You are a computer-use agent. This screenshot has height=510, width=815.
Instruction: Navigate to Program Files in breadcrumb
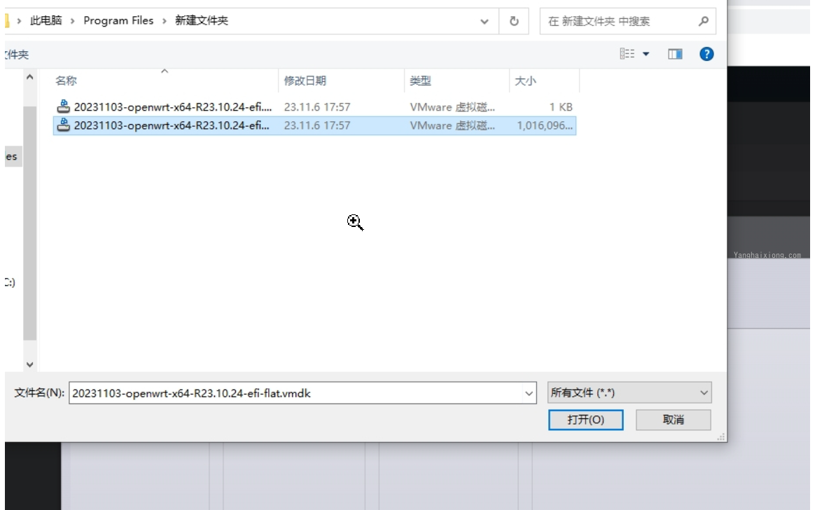pyautogui.click(x=118, y=21)
